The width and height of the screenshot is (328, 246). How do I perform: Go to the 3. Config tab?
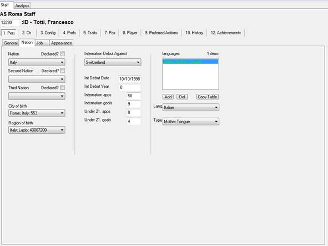[x=48, y=33]
